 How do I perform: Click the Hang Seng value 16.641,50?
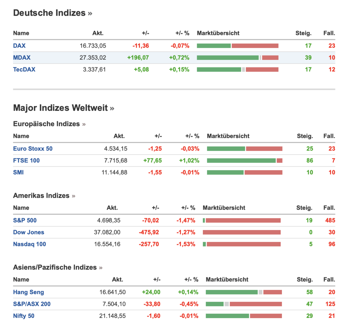[113, 292]
